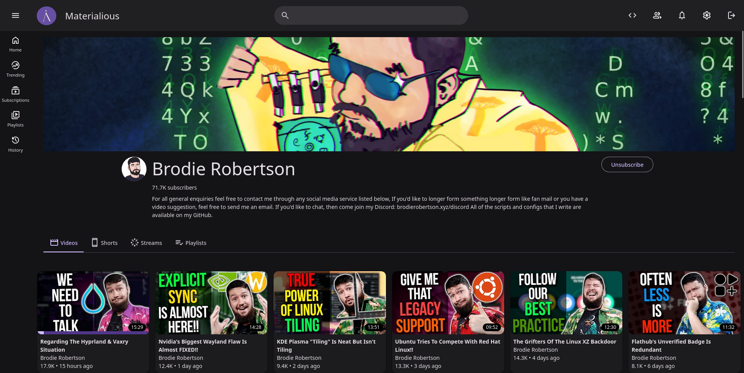This screenshot has height=373, width=744.
Task: Switch to the Streams tab
Action: tap(146, 243)
